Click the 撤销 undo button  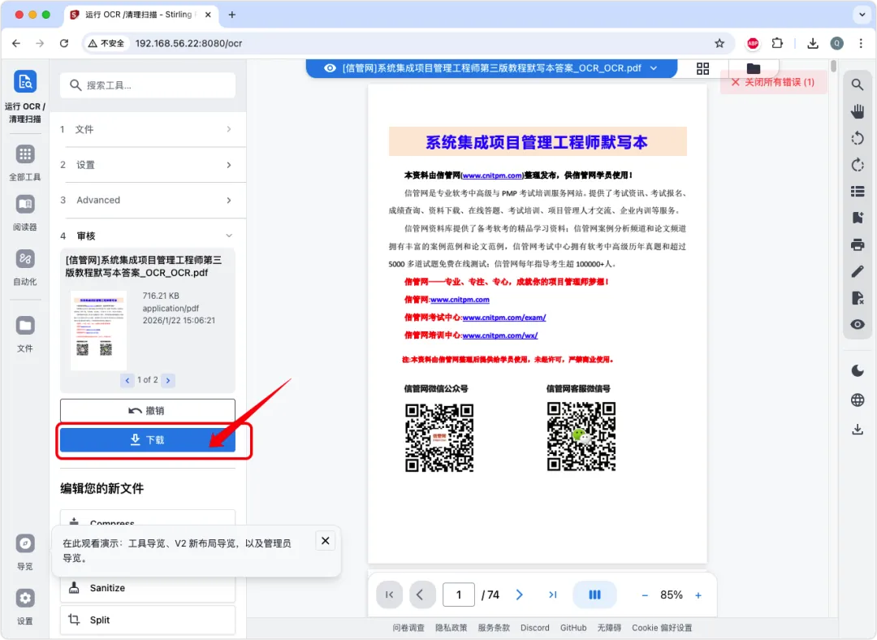148,411
